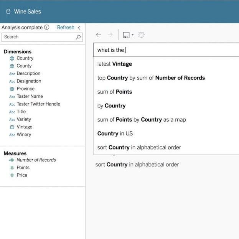Click into the field Search box

[38, 37]
